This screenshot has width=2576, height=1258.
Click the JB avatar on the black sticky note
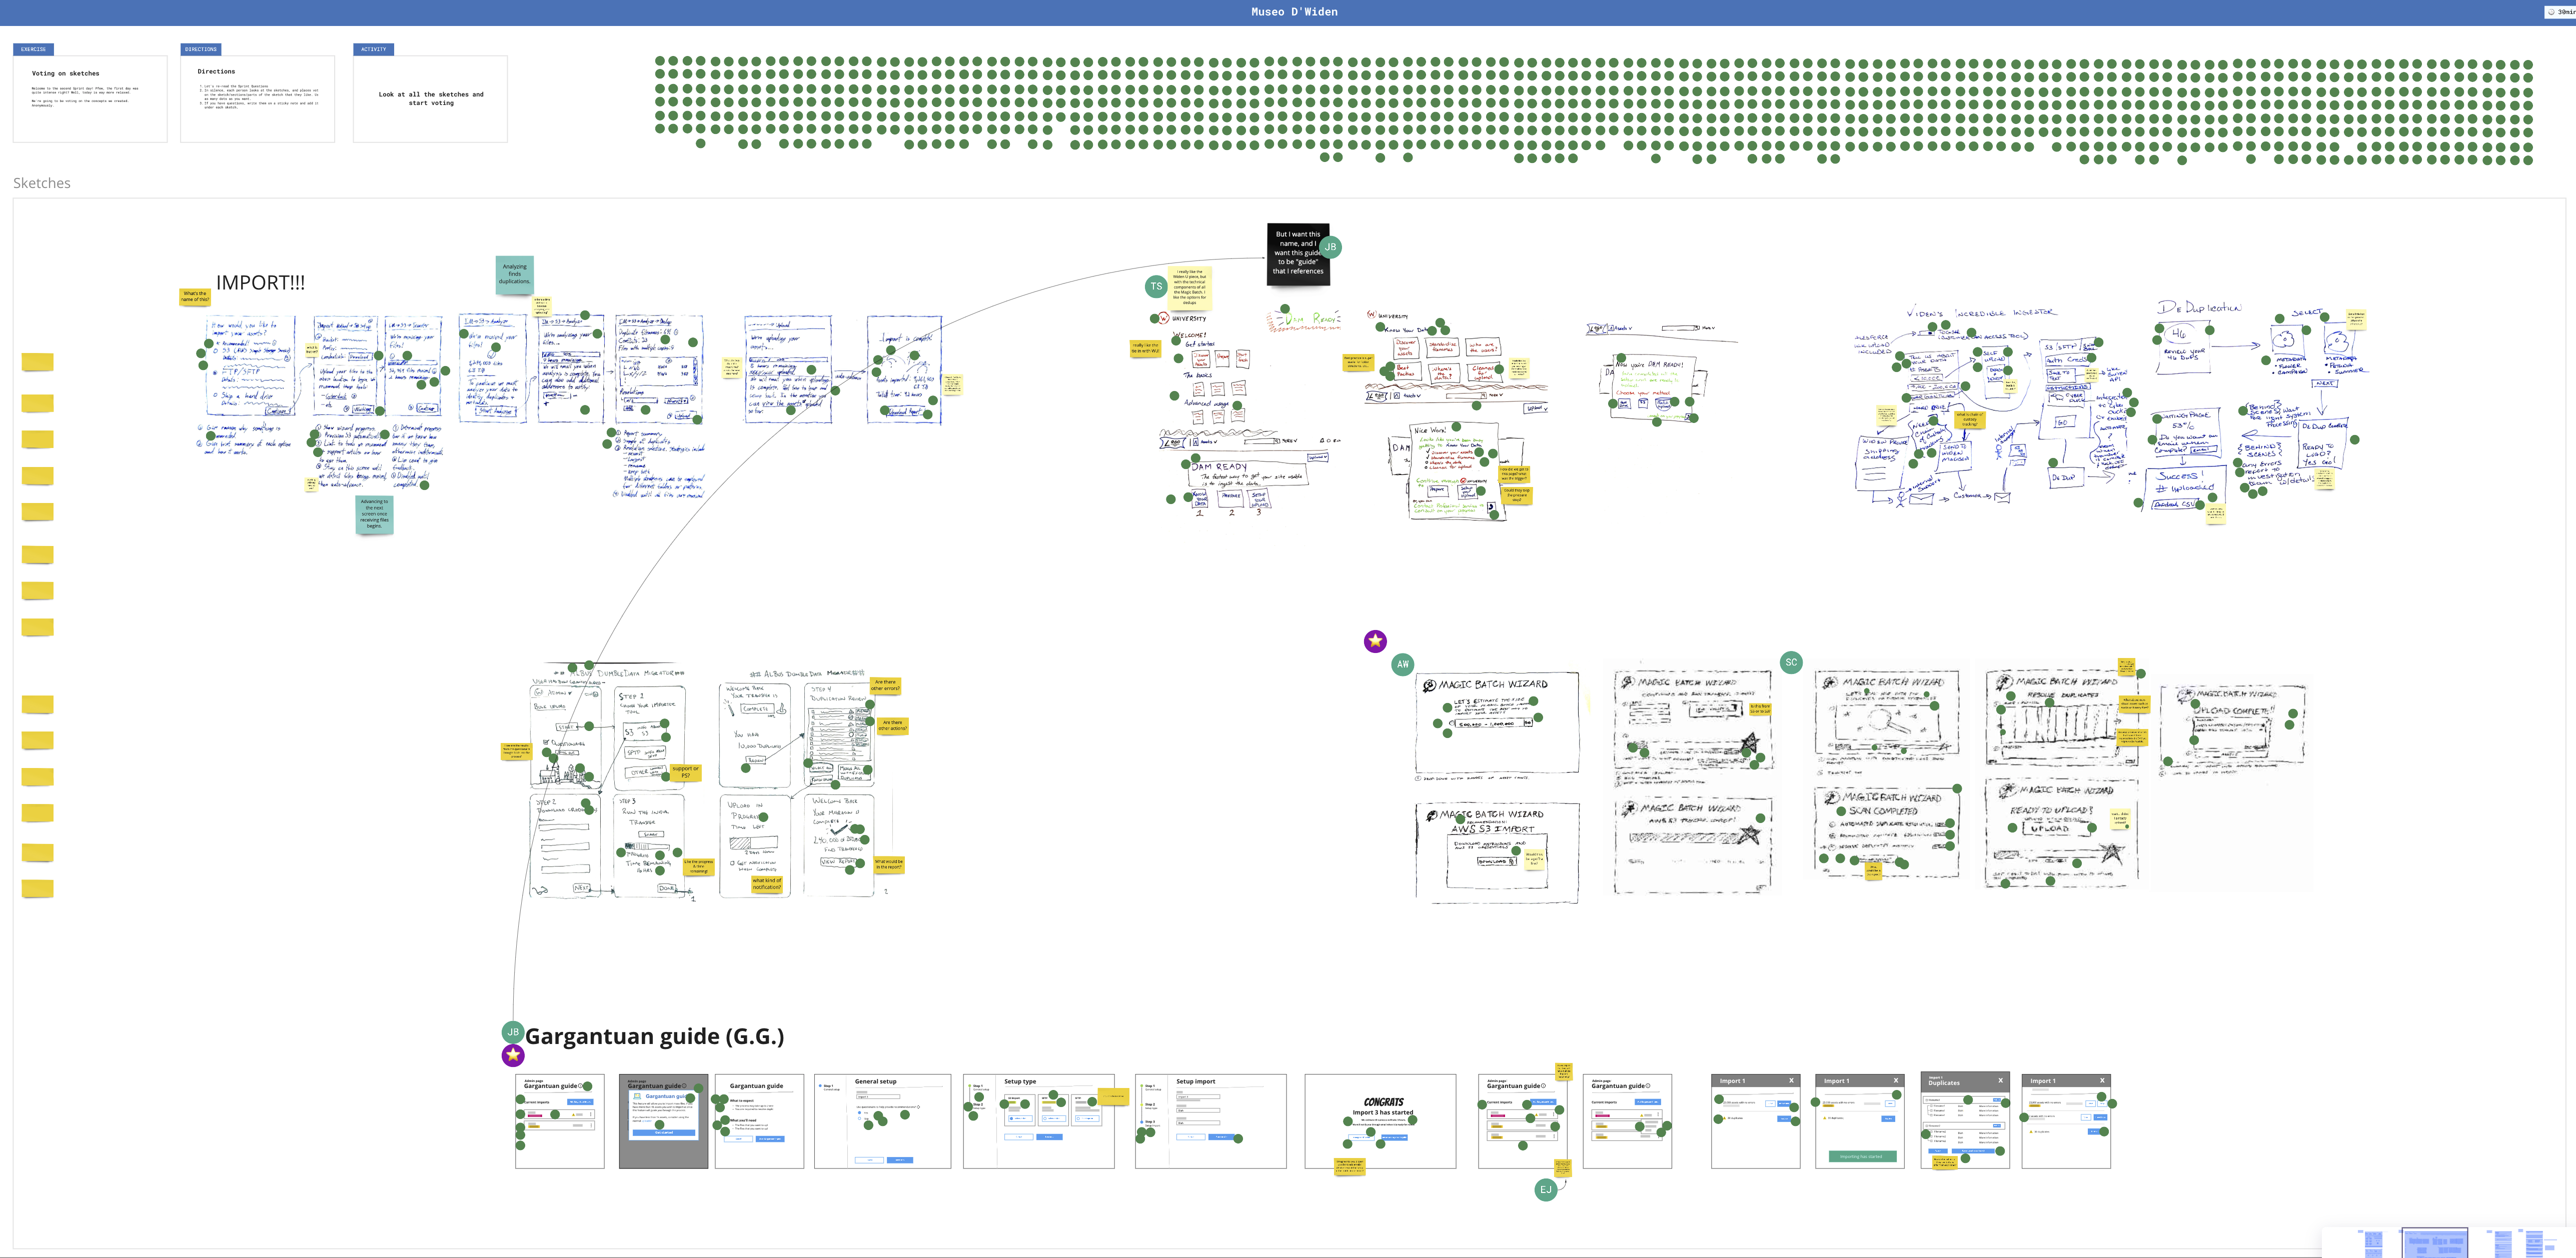[x=1330, y=247]
